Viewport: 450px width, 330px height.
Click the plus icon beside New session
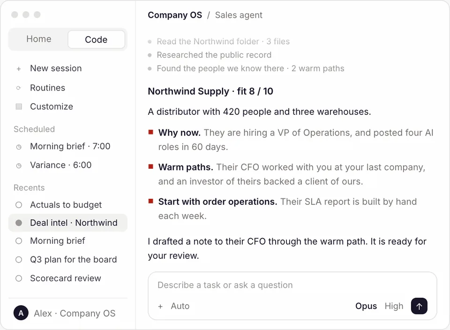coord(19,69)
